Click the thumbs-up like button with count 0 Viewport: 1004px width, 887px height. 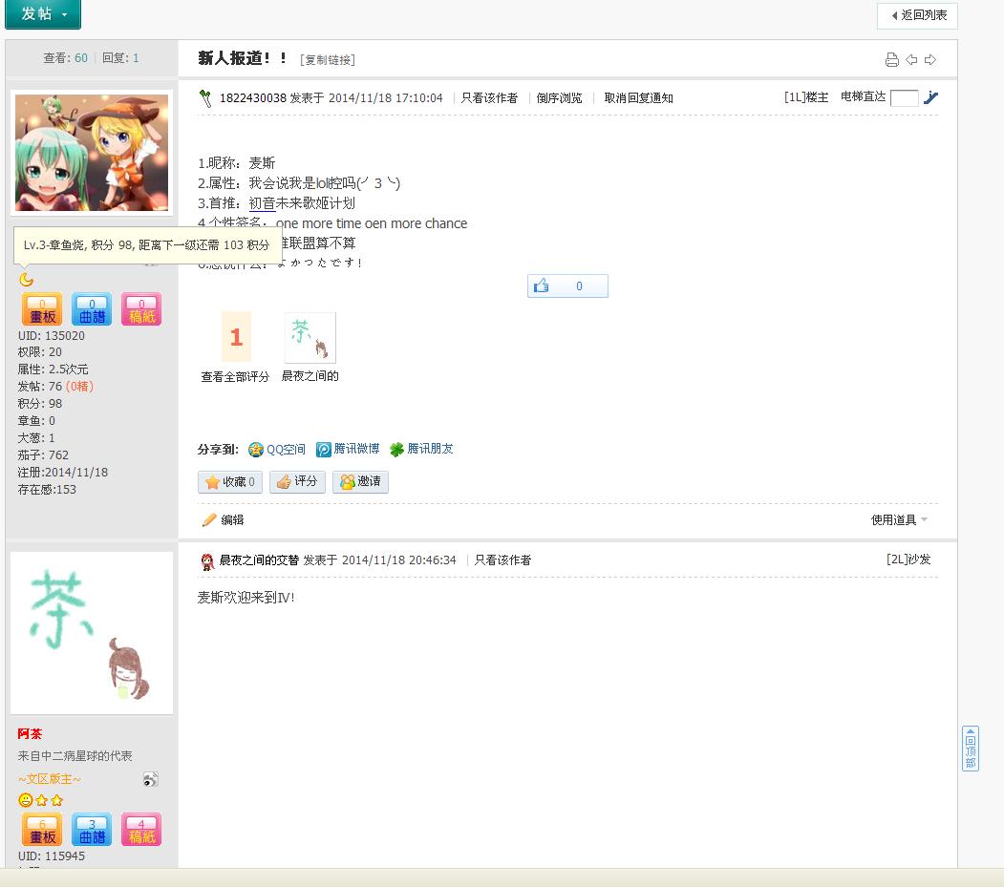(567, 286)
